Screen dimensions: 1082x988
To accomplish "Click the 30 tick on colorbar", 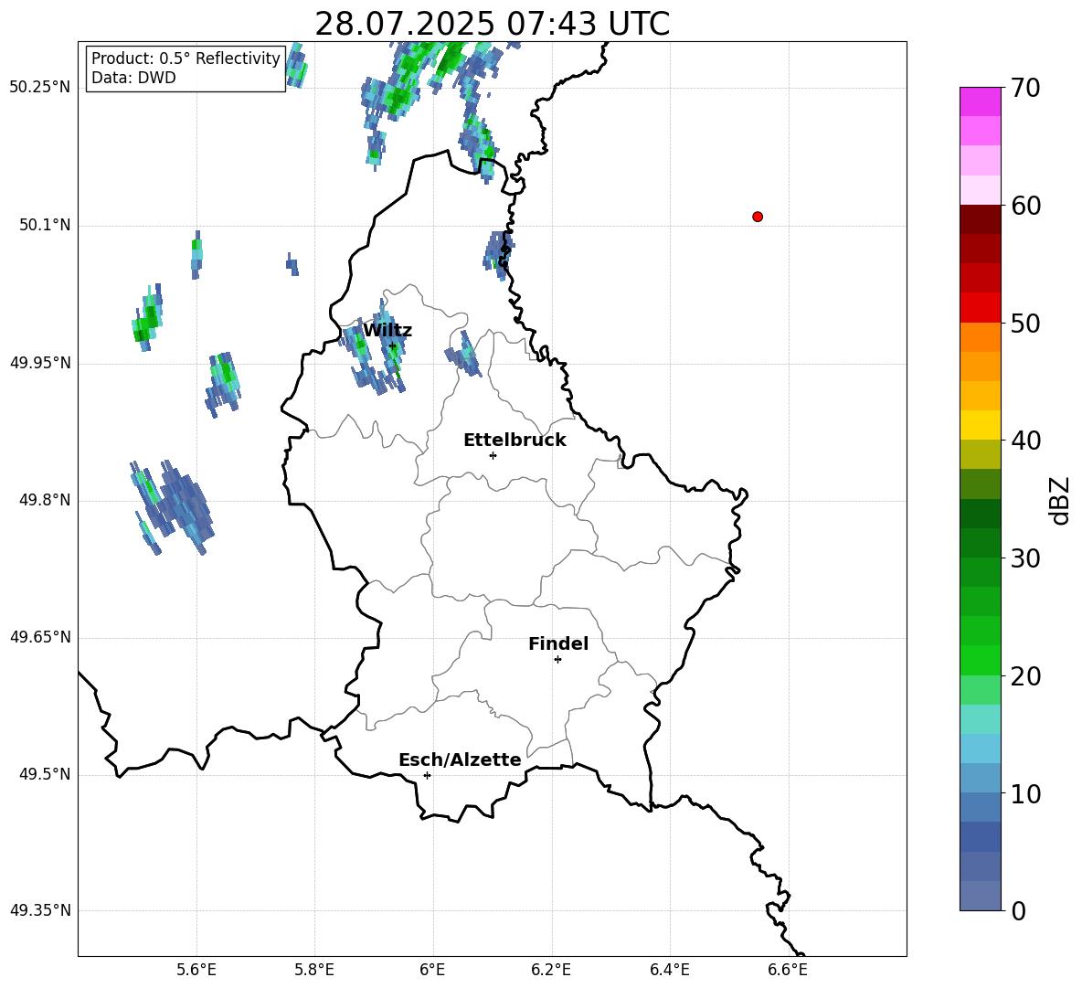I will coord(1025,558).
